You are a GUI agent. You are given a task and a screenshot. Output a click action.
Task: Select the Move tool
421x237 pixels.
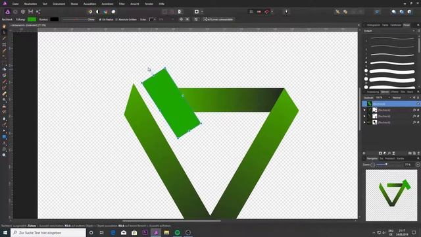tap(4, 32)
